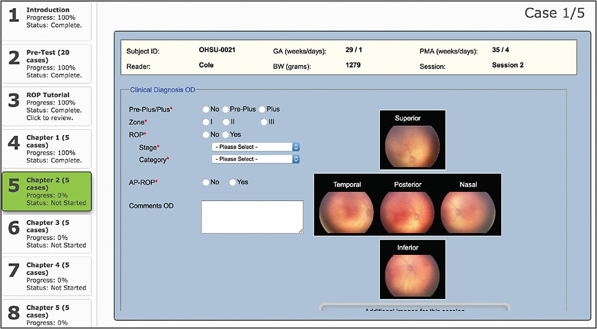Viewport: 597px width, 329px height.
Task: Select "Plus" for Pre-Plus/Plus
Action: (261, 109)
